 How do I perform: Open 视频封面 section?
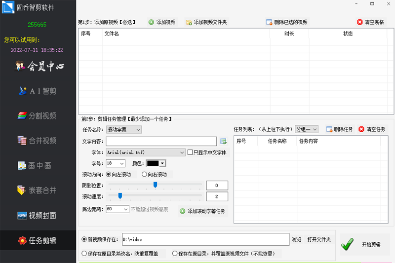[x=37, y=216]
